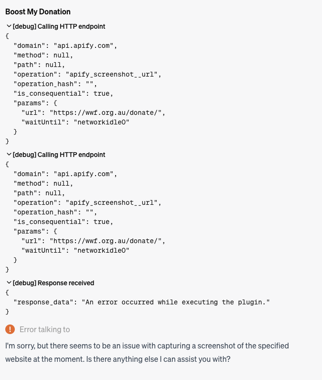Click the second [debug] Calling HTTP endpoint label
The width and height of the screenshot is (322, 380).
[59, 155]
